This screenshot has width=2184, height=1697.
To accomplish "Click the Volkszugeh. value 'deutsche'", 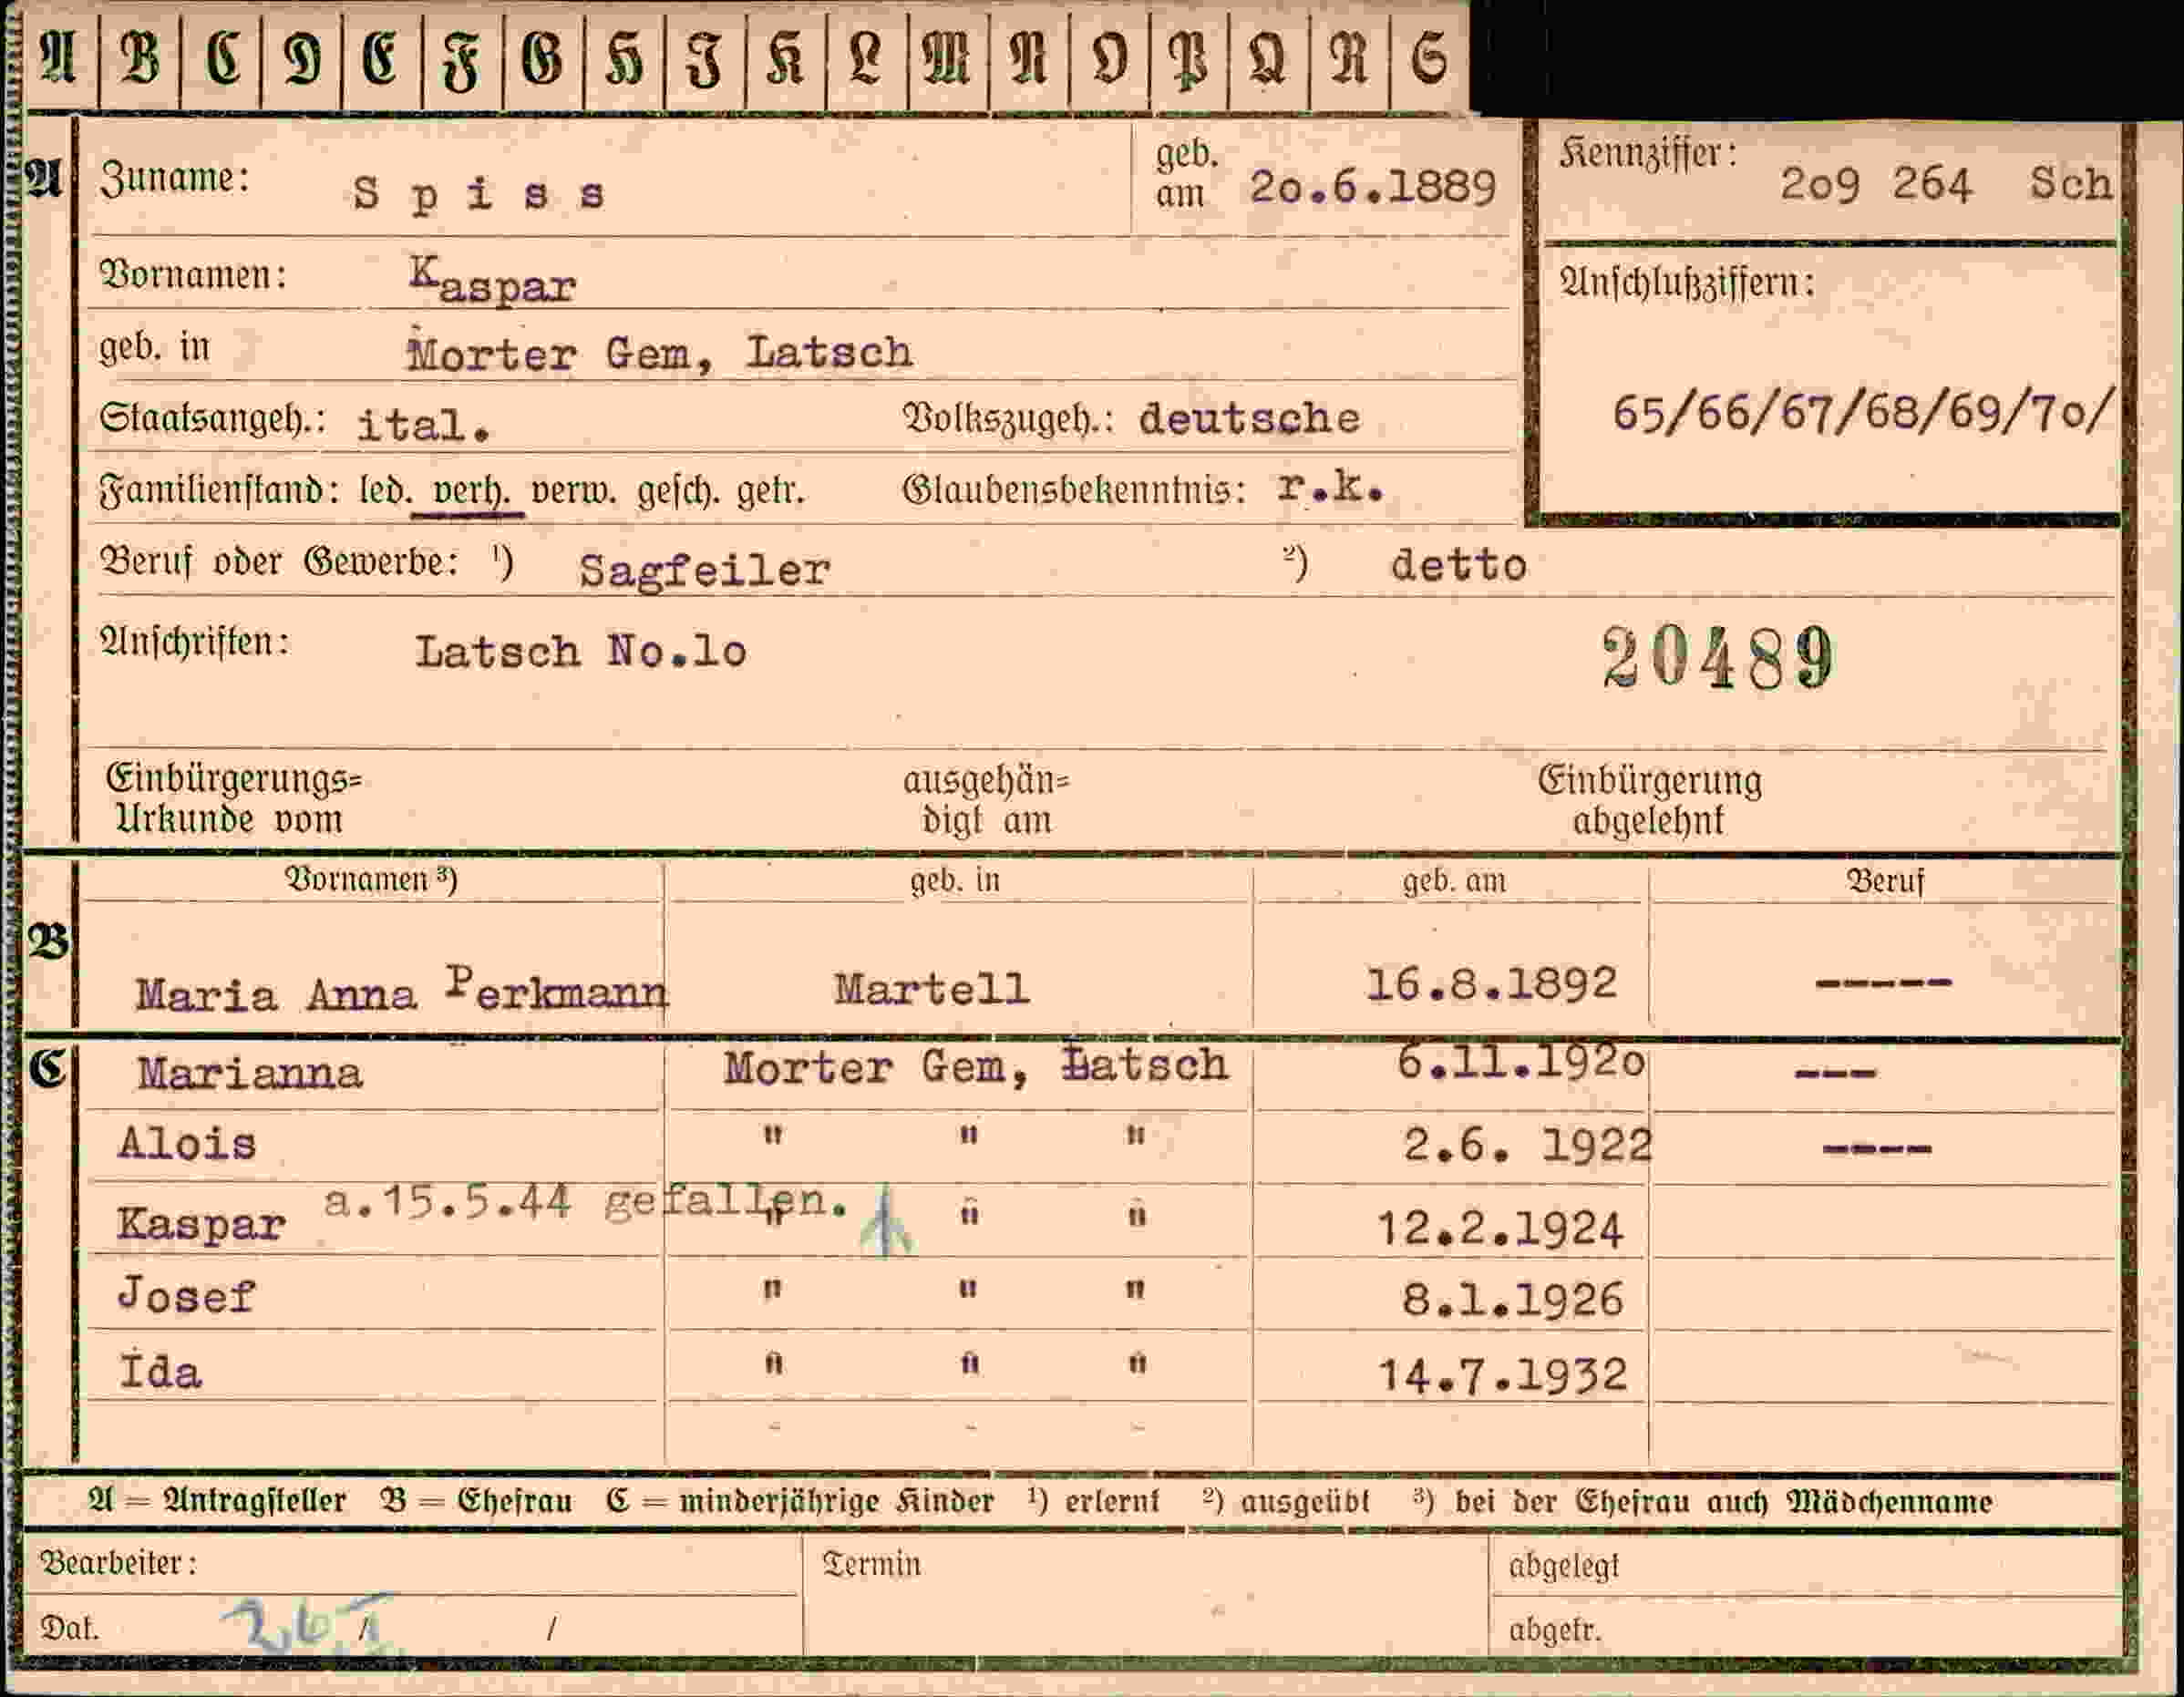I will click(x=1250, y=418).
